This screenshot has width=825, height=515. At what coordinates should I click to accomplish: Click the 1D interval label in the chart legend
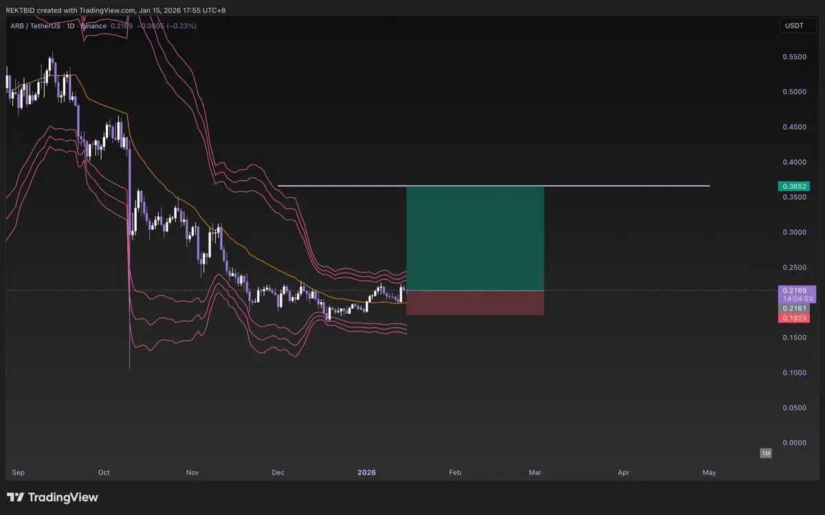(69, 26)
